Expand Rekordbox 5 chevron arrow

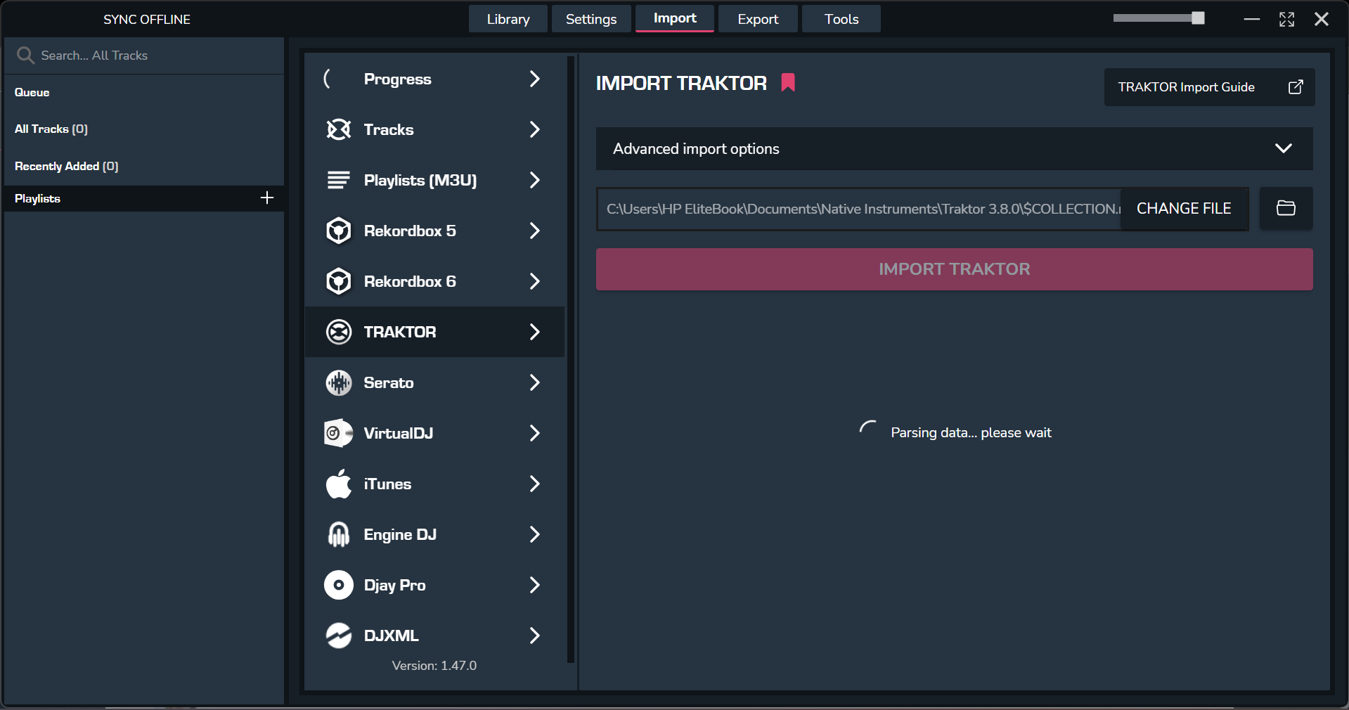click(x=534, y=231)
